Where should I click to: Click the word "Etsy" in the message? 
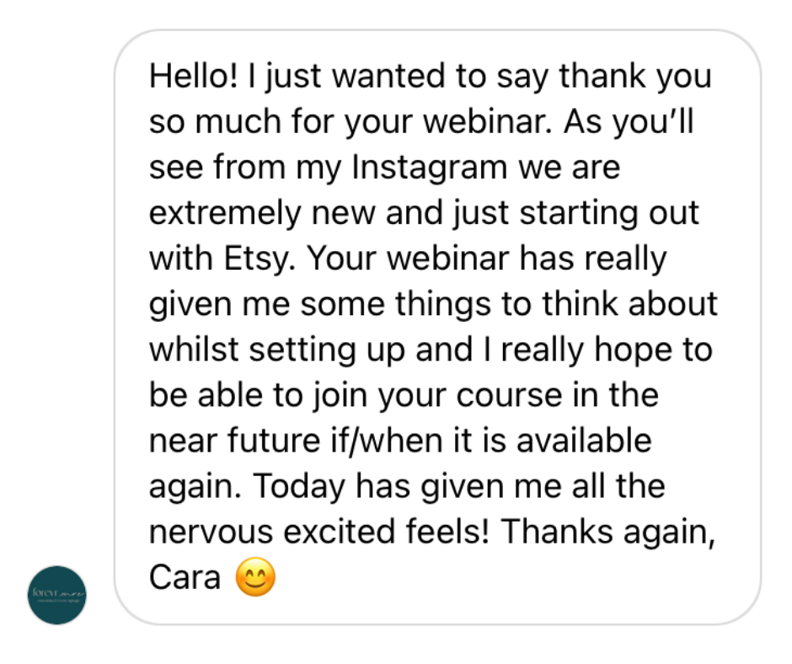coord(257,259)
